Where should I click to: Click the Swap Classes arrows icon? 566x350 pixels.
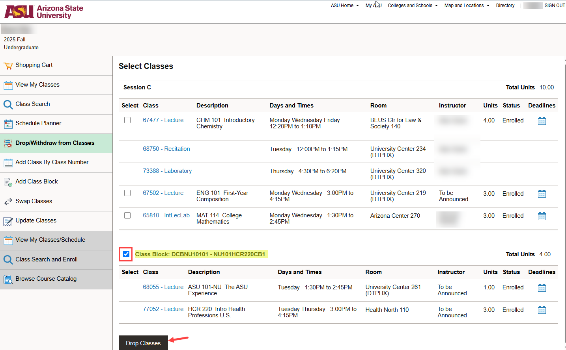coord(8,202)
